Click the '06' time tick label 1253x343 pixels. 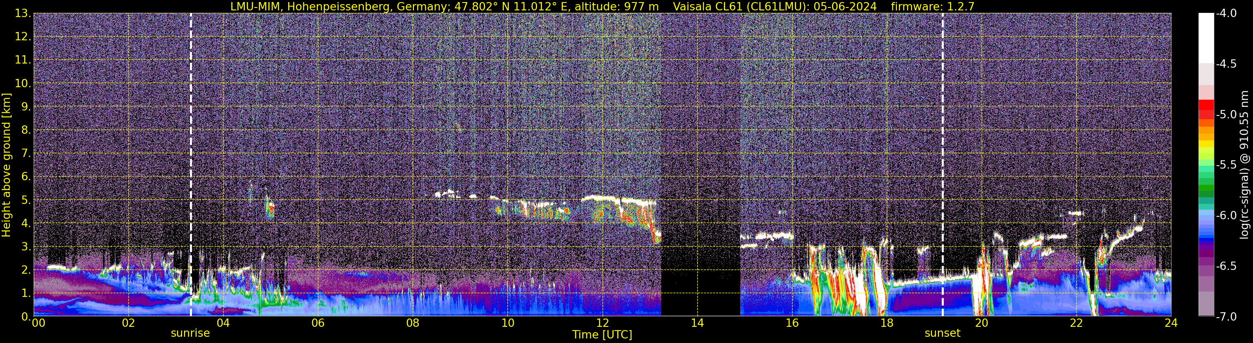[x=318, y=323]
